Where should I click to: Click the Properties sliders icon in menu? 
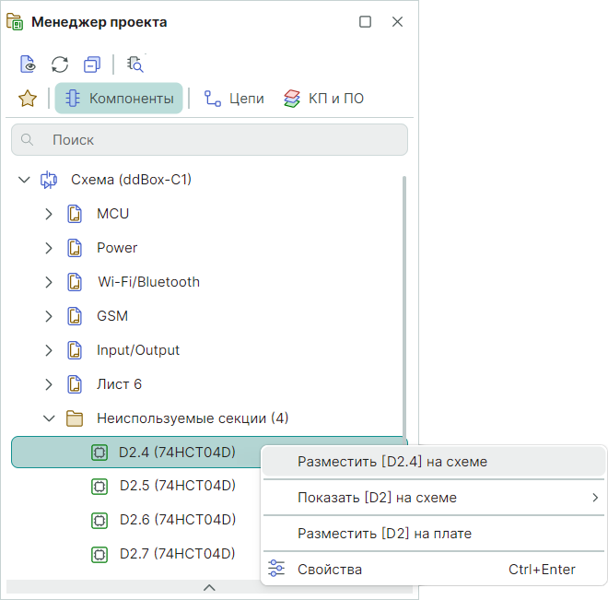pyautogui.click(x=275, y=570)
